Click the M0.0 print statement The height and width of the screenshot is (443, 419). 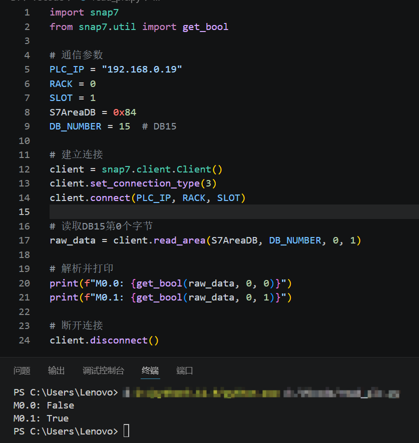click(x=171, y=283)
